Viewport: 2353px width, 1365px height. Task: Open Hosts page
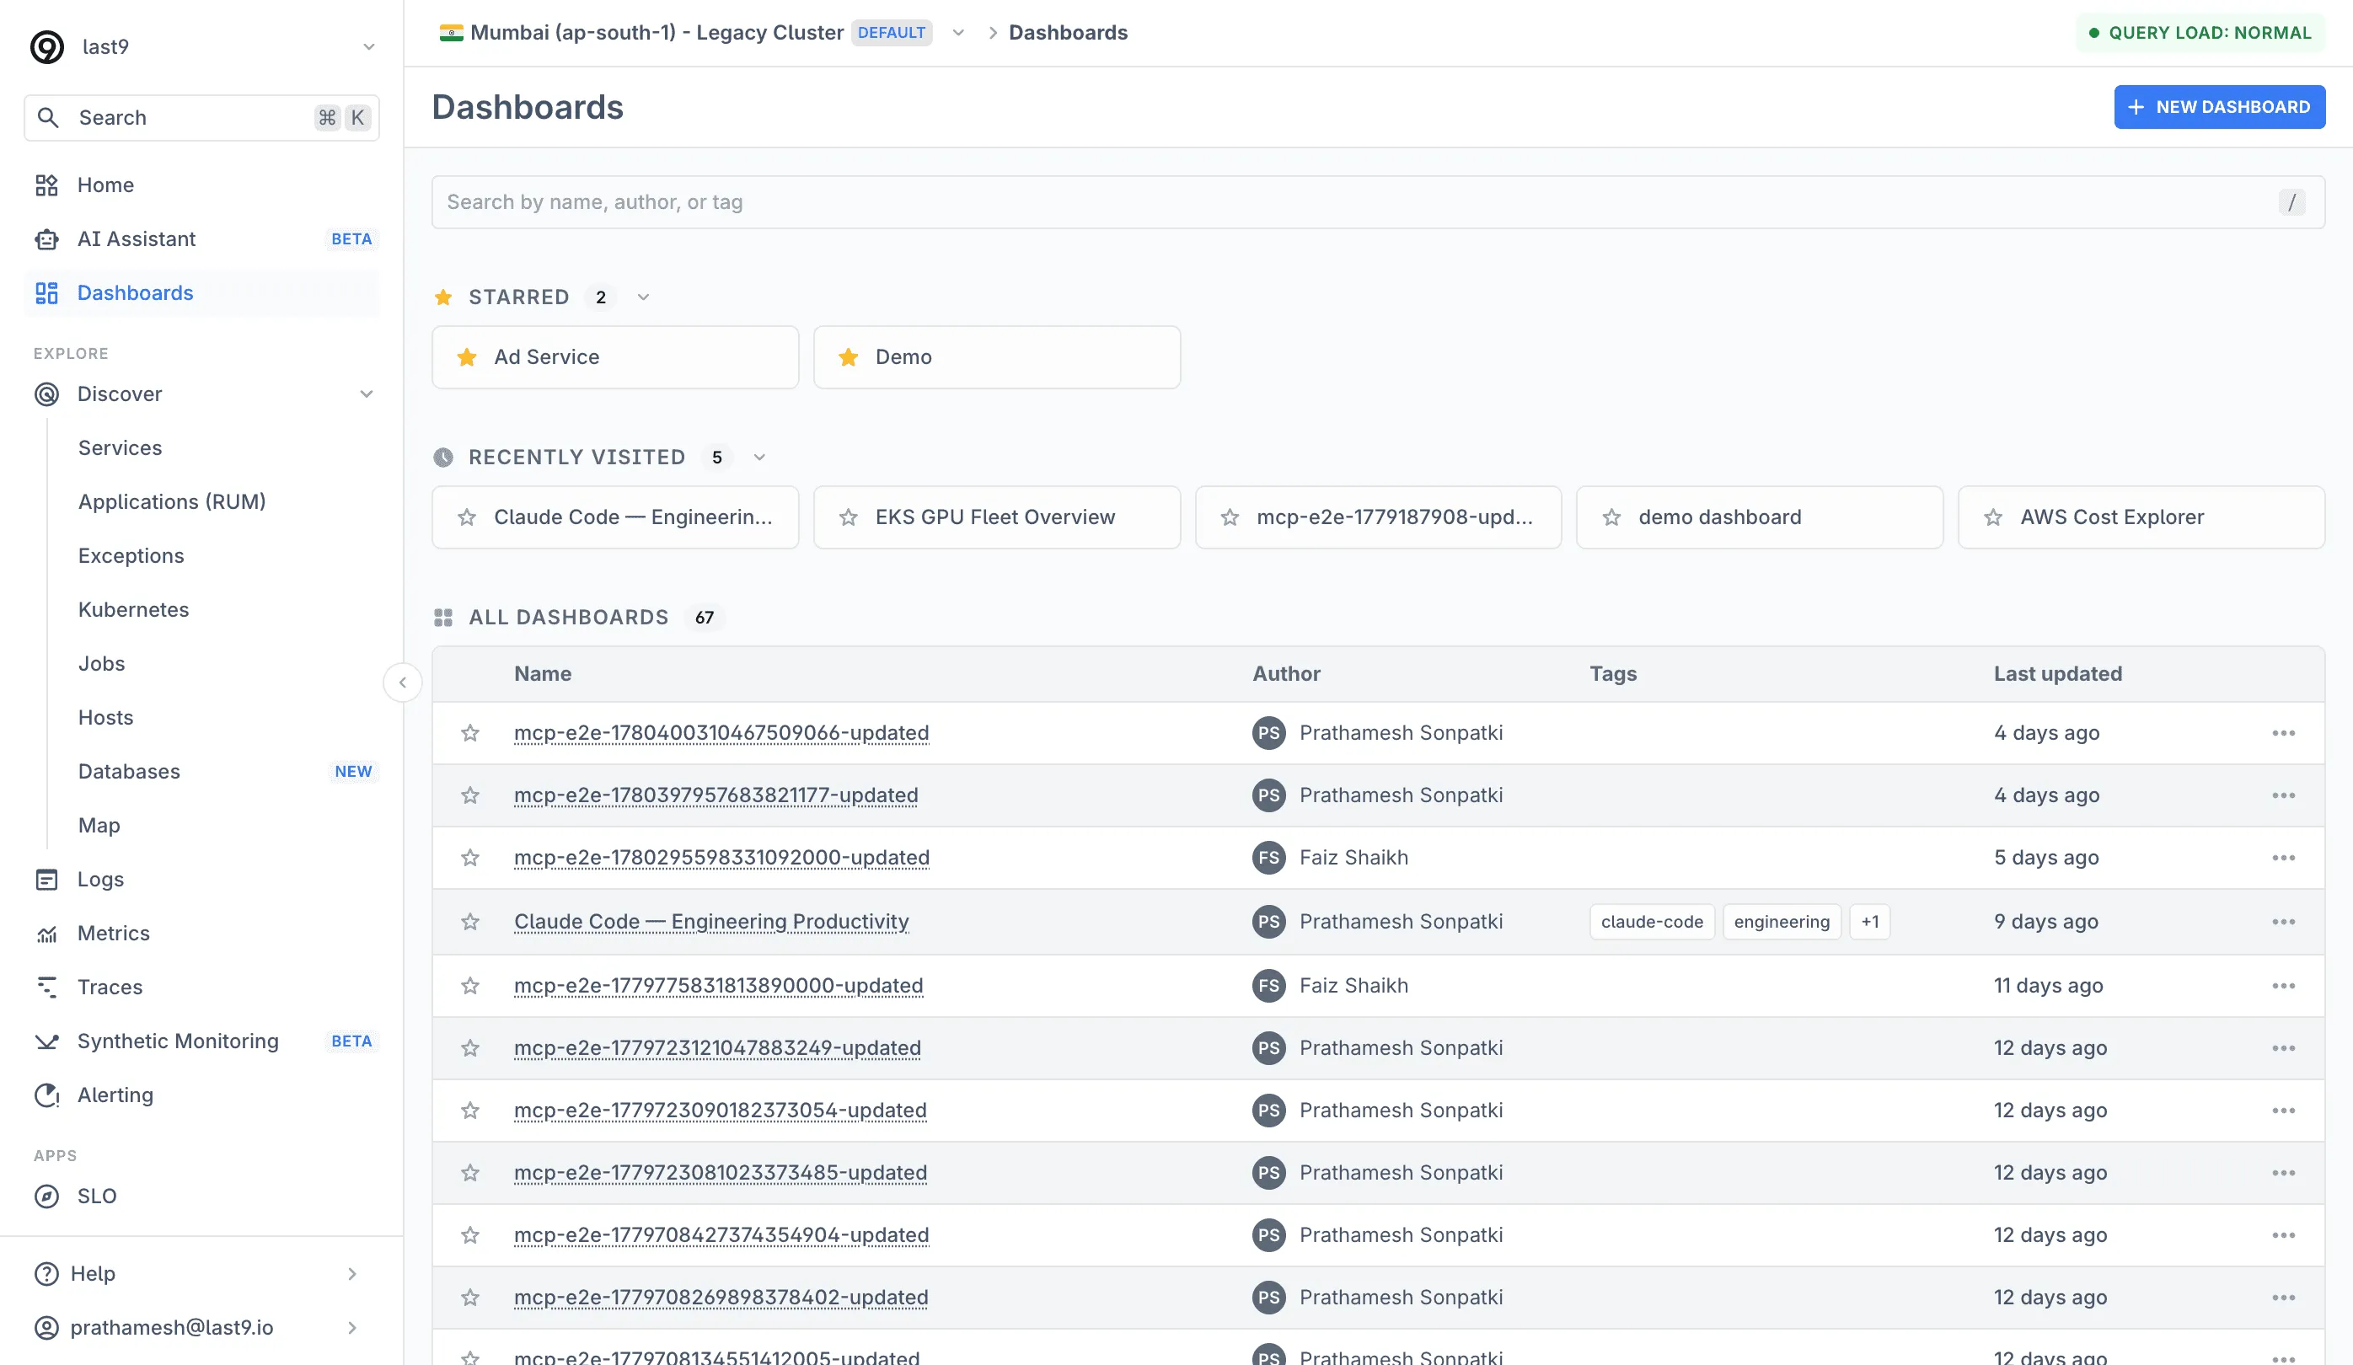(105, 718)
